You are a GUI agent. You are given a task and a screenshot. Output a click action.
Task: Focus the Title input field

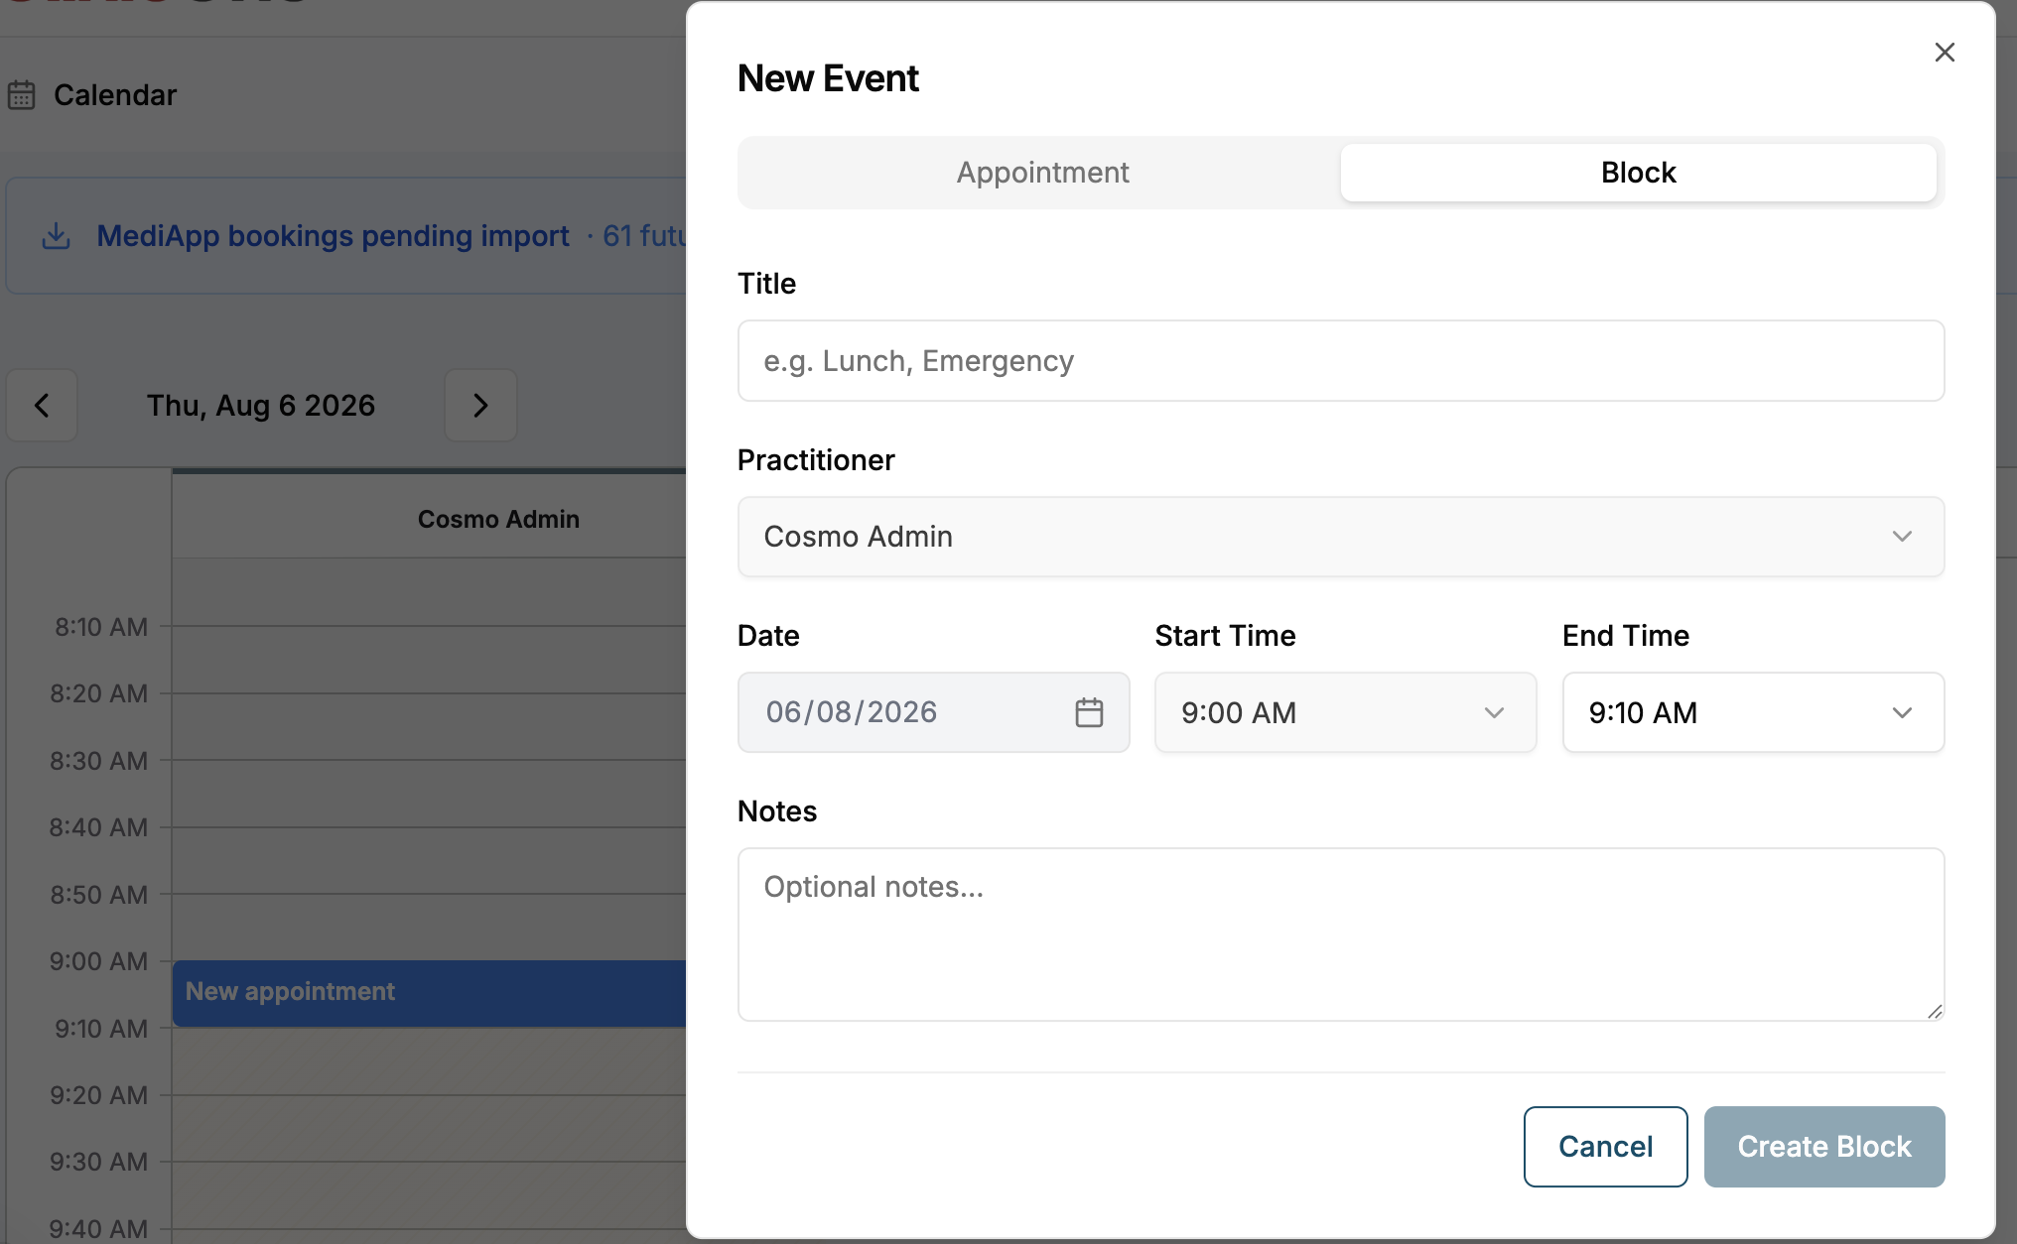[x=1341, y=361]
